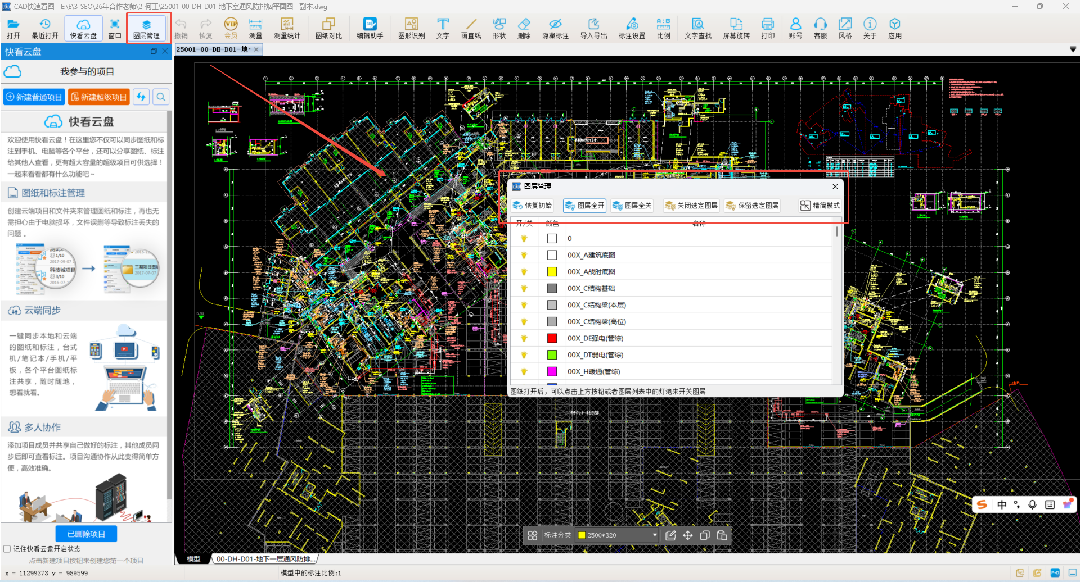This screenshot has width=1080, height=582.
Task: Click the 图层全关 button
Action: (632, 206)
